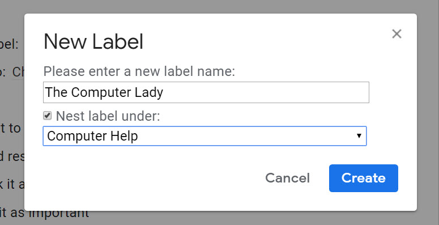Screen dimensions: 439x225
Task: Click the dropdown arrow beside Computer Help
Action: coord(359,136)
